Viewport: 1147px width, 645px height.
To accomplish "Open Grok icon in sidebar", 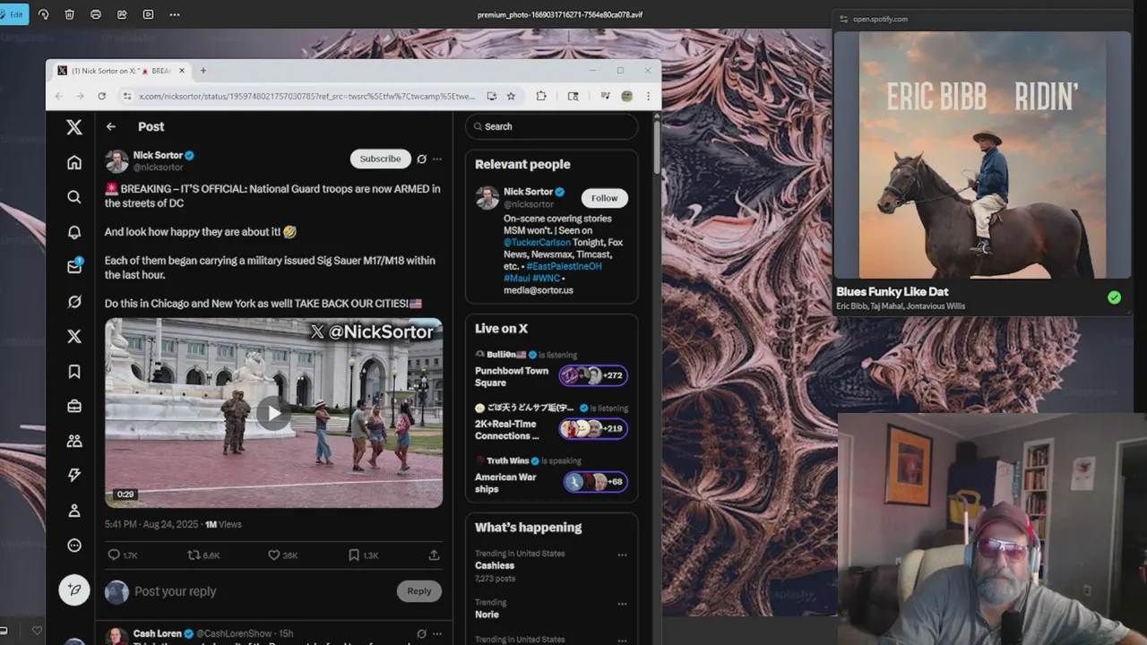I will click(74, 302).
